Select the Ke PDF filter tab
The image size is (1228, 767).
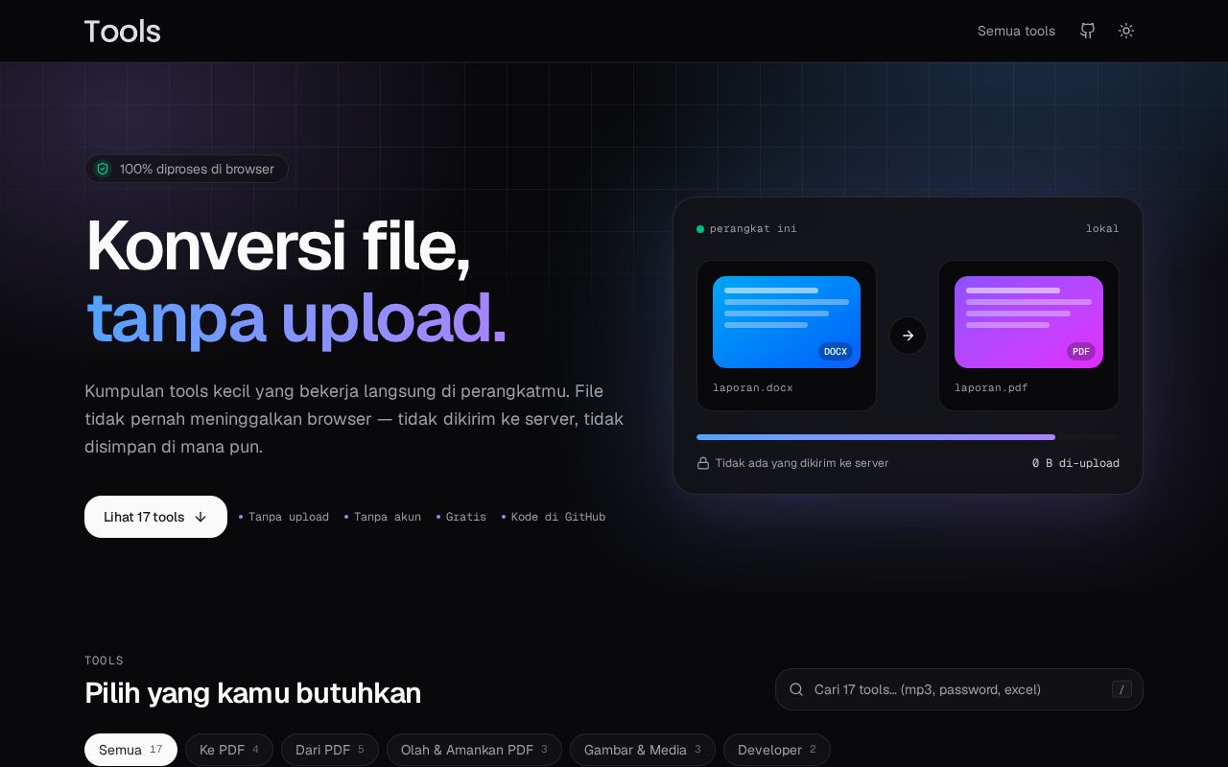click(x=229, y=750)
